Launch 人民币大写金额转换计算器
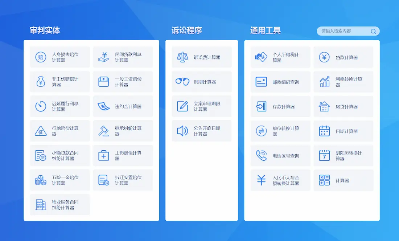 click(x=280, y=180)
